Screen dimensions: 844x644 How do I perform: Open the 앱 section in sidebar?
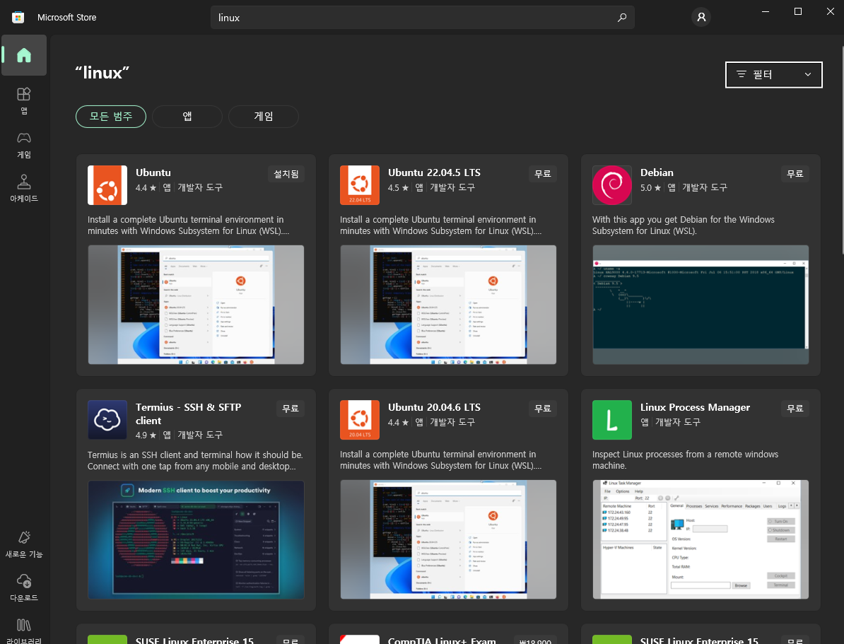tap(24, 100)
